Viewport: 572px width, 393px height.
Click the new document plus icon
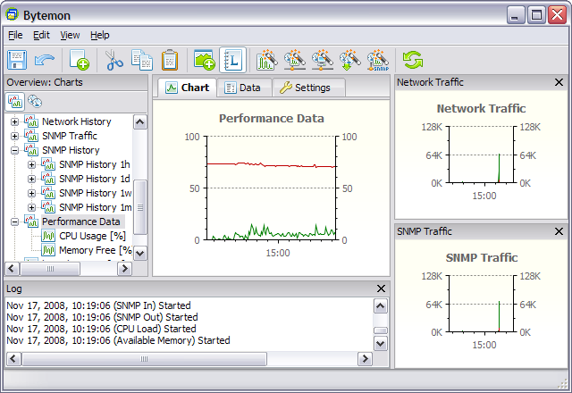coord(79,60)
